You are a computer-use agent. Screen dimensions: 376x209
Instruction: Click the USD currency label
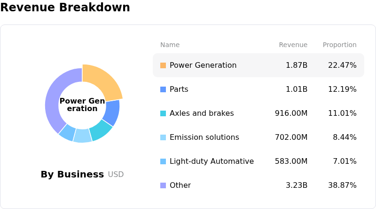(116, 175)
